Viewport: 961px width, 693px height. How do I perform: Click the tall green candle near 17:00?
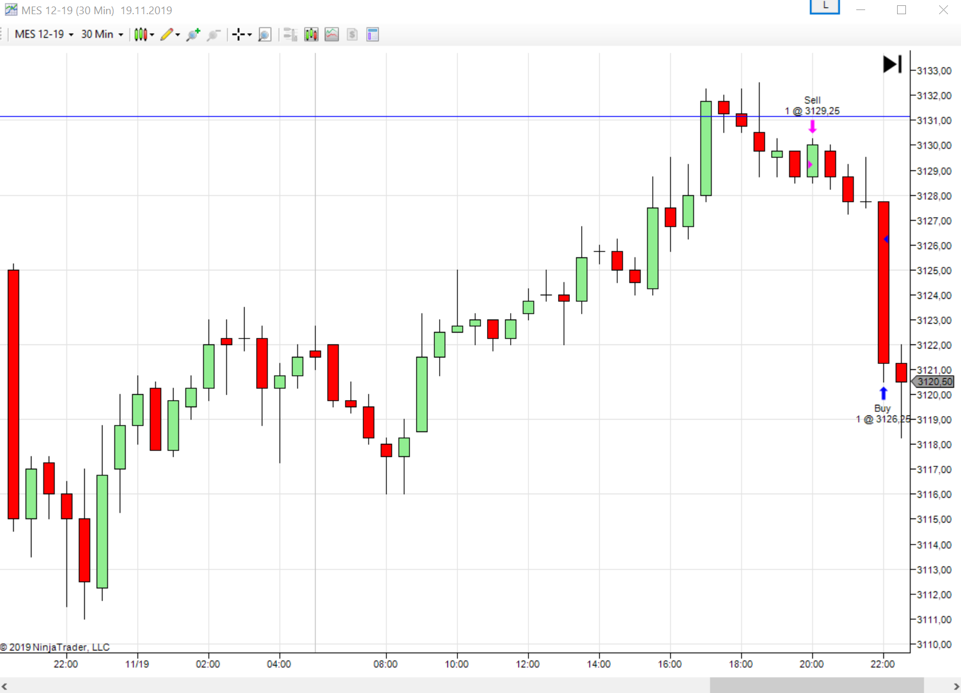pos(706,149)
